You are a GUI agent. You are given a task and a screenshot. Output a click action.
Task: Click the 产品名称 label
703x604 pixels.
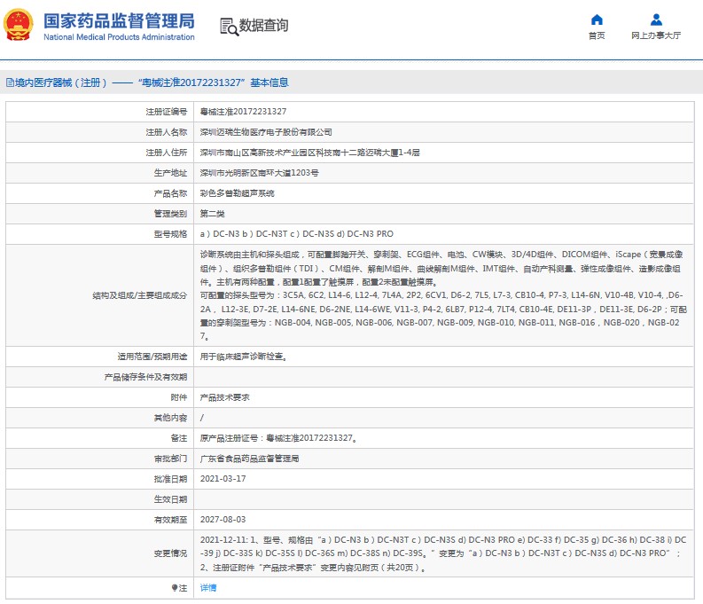coord(170,193)
